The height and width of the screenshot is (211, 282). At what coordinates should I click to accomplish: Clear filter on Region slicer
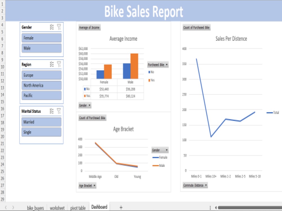tap(59, 64)
